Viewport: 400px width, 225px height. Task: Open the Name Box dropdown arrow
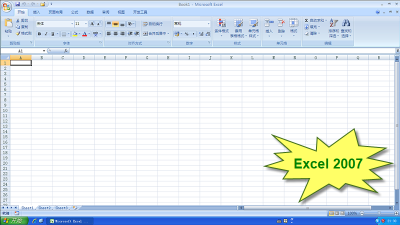click(x=44, y=51)
